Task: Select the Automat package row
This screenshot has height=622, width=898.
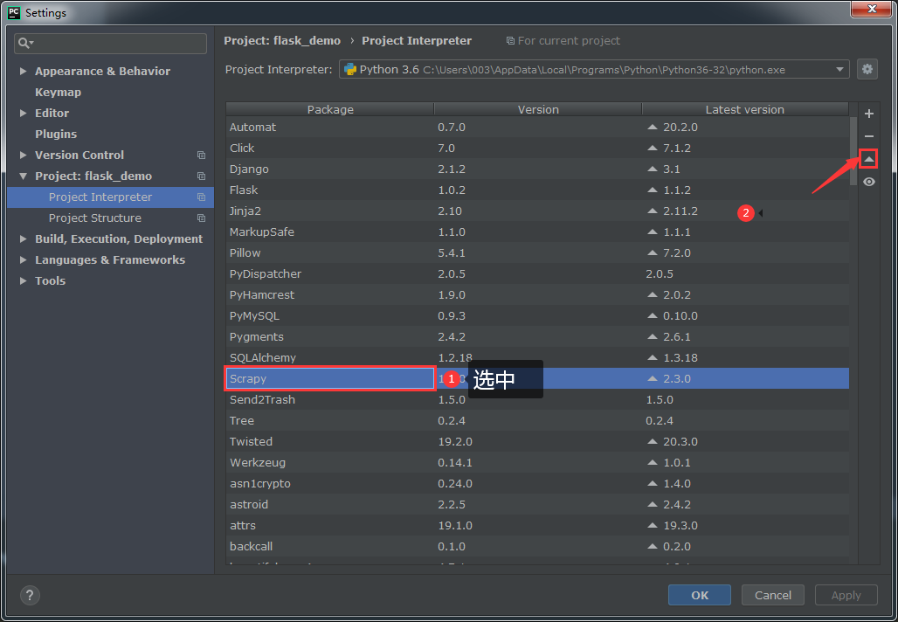Action: (538, 128)
